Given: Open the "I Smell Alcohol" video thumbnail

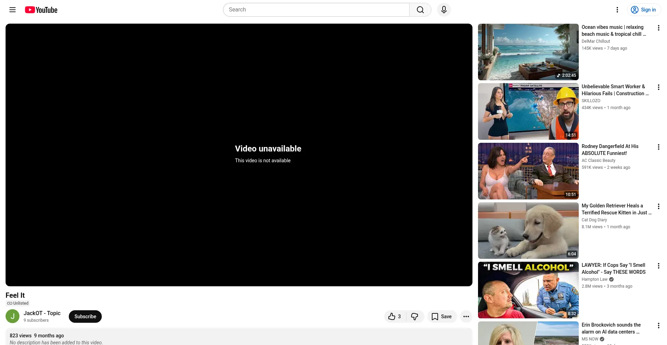Looking at the screenshot, I should [528, 290].
